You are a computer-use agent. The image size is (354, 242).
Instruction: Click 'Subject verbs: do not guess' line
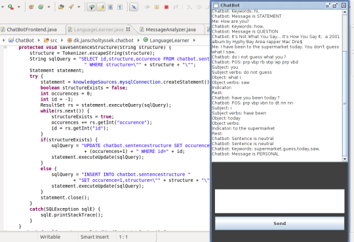pos(242,72)
